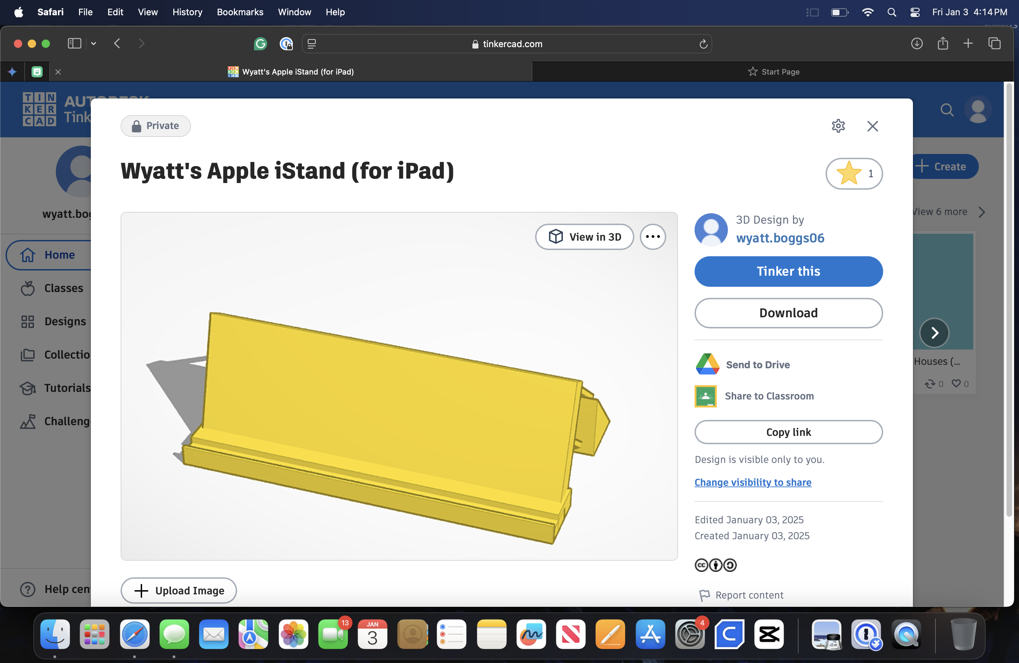Image resolution: width=1019 pixels, height=663 pixels.
Task: Open Help center in sidebar
Action: click(x=55, y=589)
